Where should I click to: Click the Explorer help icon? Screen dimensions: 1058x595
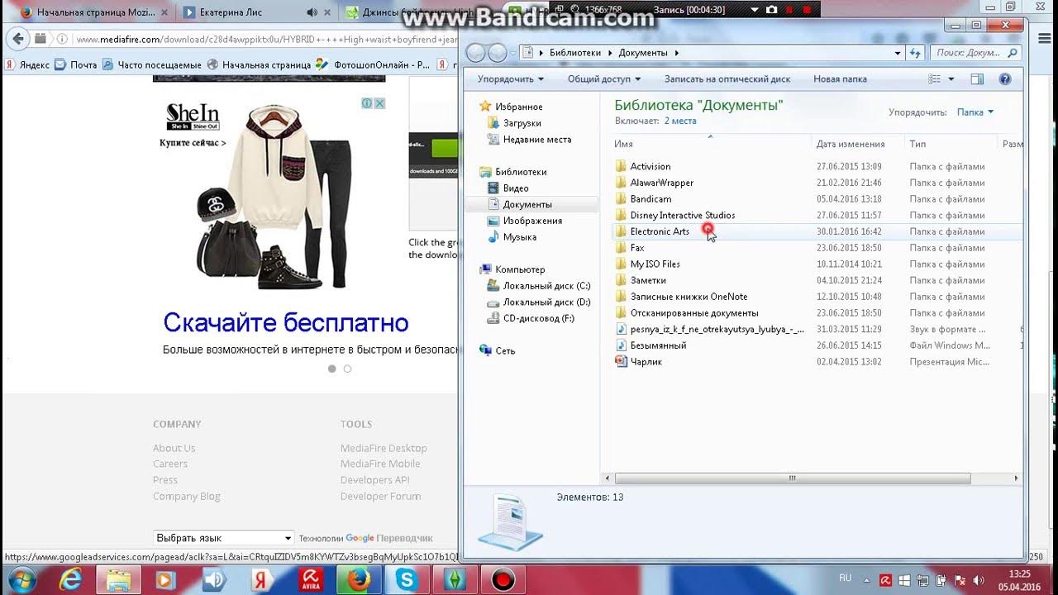(1005, 79)
